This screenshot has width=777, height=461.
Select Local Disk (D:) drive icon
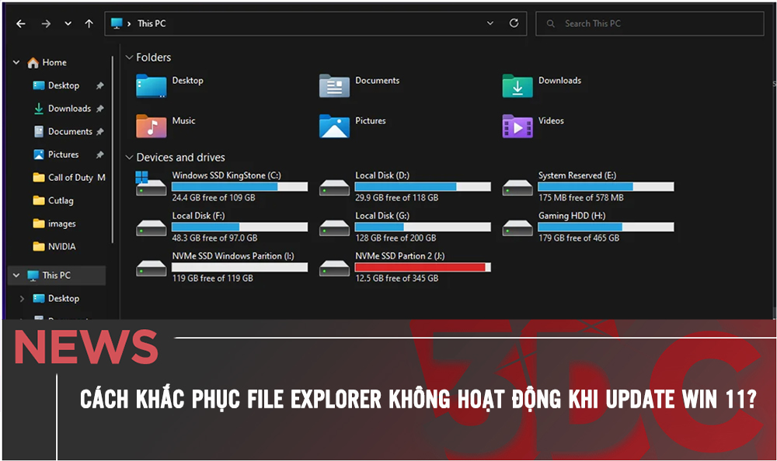[334, 187]
